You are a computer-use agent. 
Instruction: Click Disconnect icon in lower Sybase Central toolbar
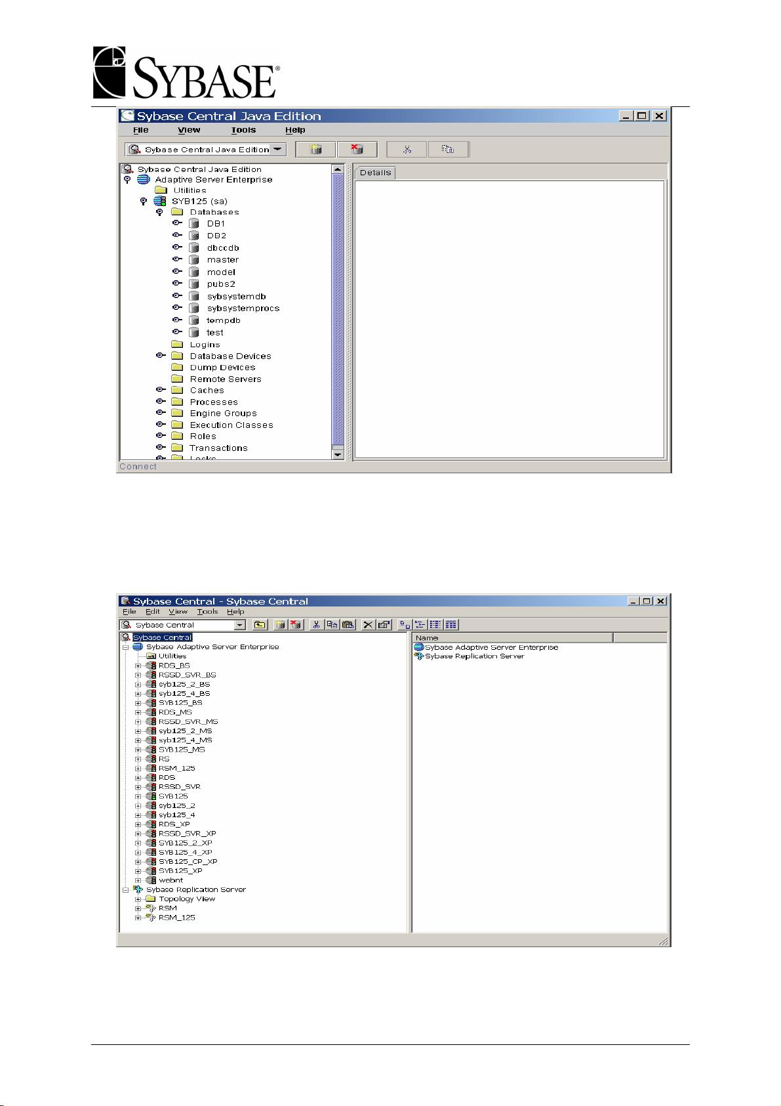pyautogui.click(x=296, y=625)
